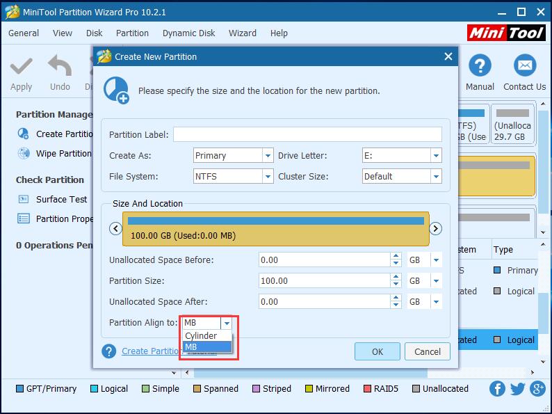Screen dimensions: 552x414
Task: Expand the File System dropdown
Action: (x=268, y=176)
